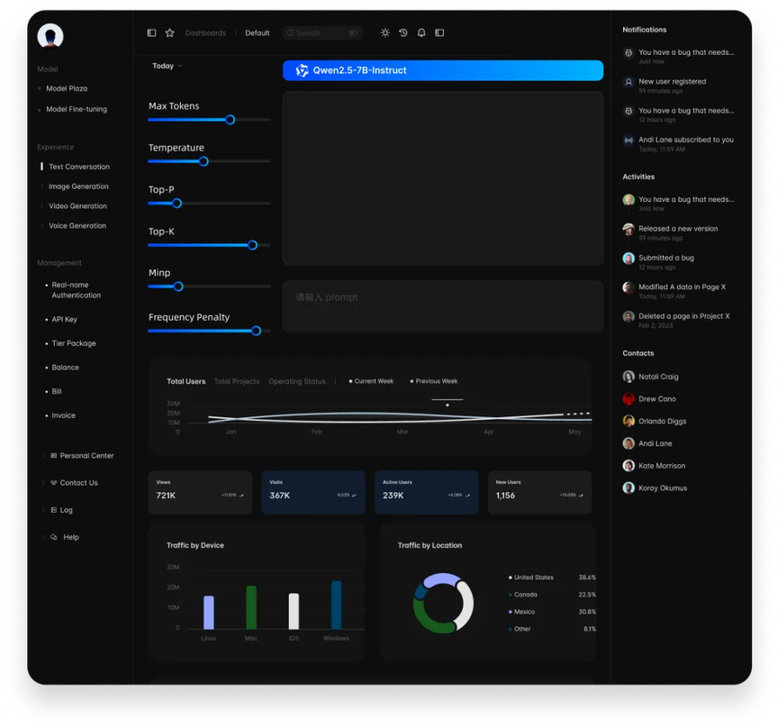The width and height of the screenshot is (778, 728).
Task: Click the Personal Center icon
Action: pos(54,455)
